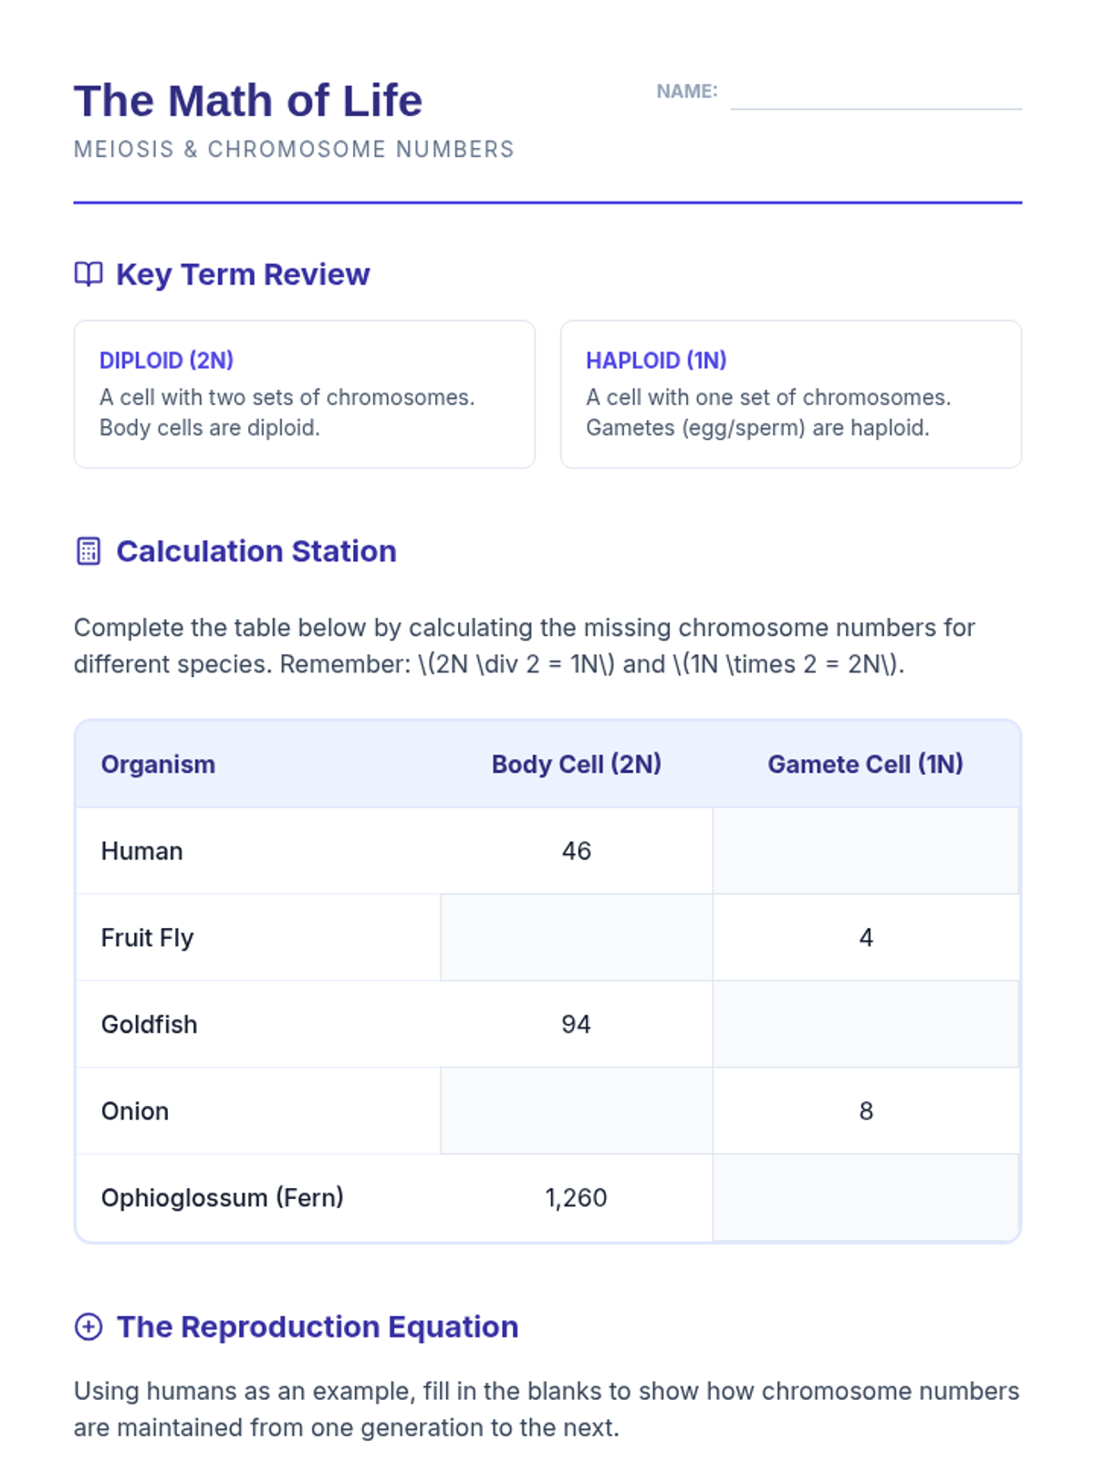This screenshot has height=1460, width=1095.
Task: Click the Body Cell (2N) column header
Action: (x=576, y=764)
